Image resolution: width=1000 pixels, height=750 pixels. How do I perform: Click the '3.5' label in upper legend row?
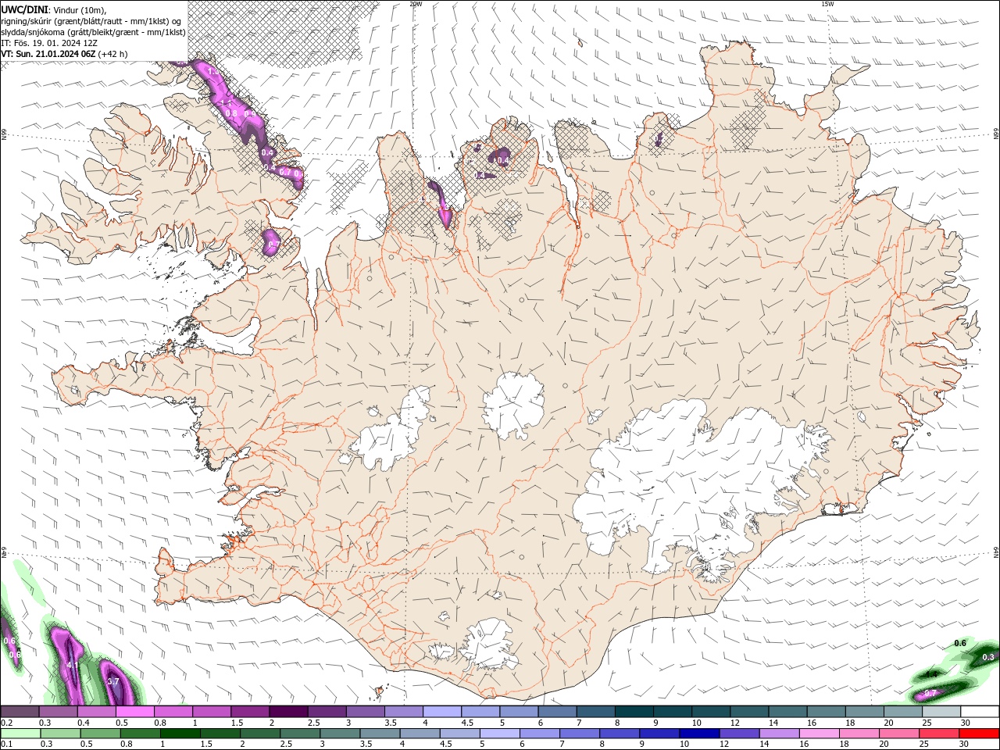(390, 723)
